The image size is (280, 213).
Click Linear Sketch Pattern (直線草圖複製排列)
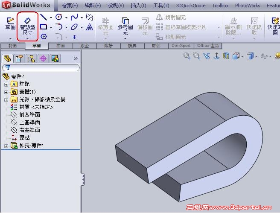point(181,27)
